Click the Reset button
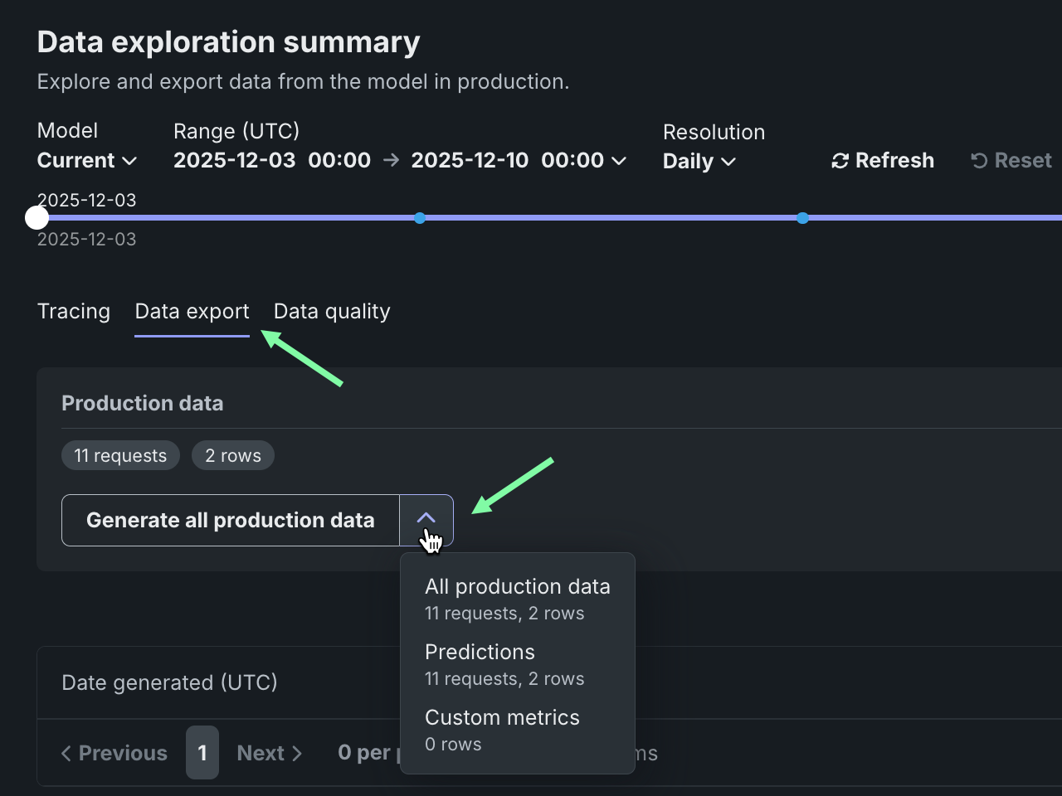Screen dimensions: 1062x796 pos(1011,161)
